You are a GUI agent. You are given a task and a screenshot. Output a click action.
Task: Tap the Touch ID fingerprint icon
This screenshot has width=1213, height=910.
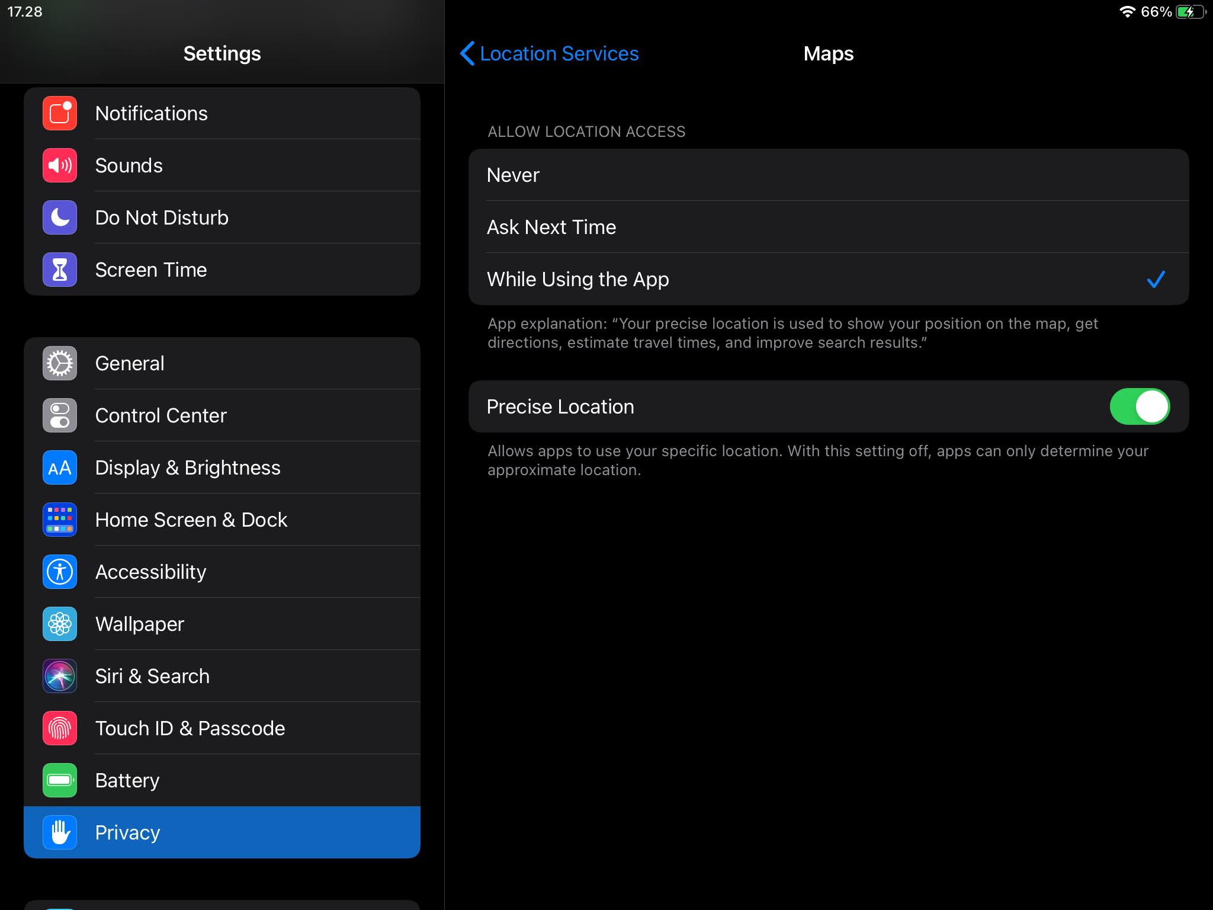pos(60,728)
